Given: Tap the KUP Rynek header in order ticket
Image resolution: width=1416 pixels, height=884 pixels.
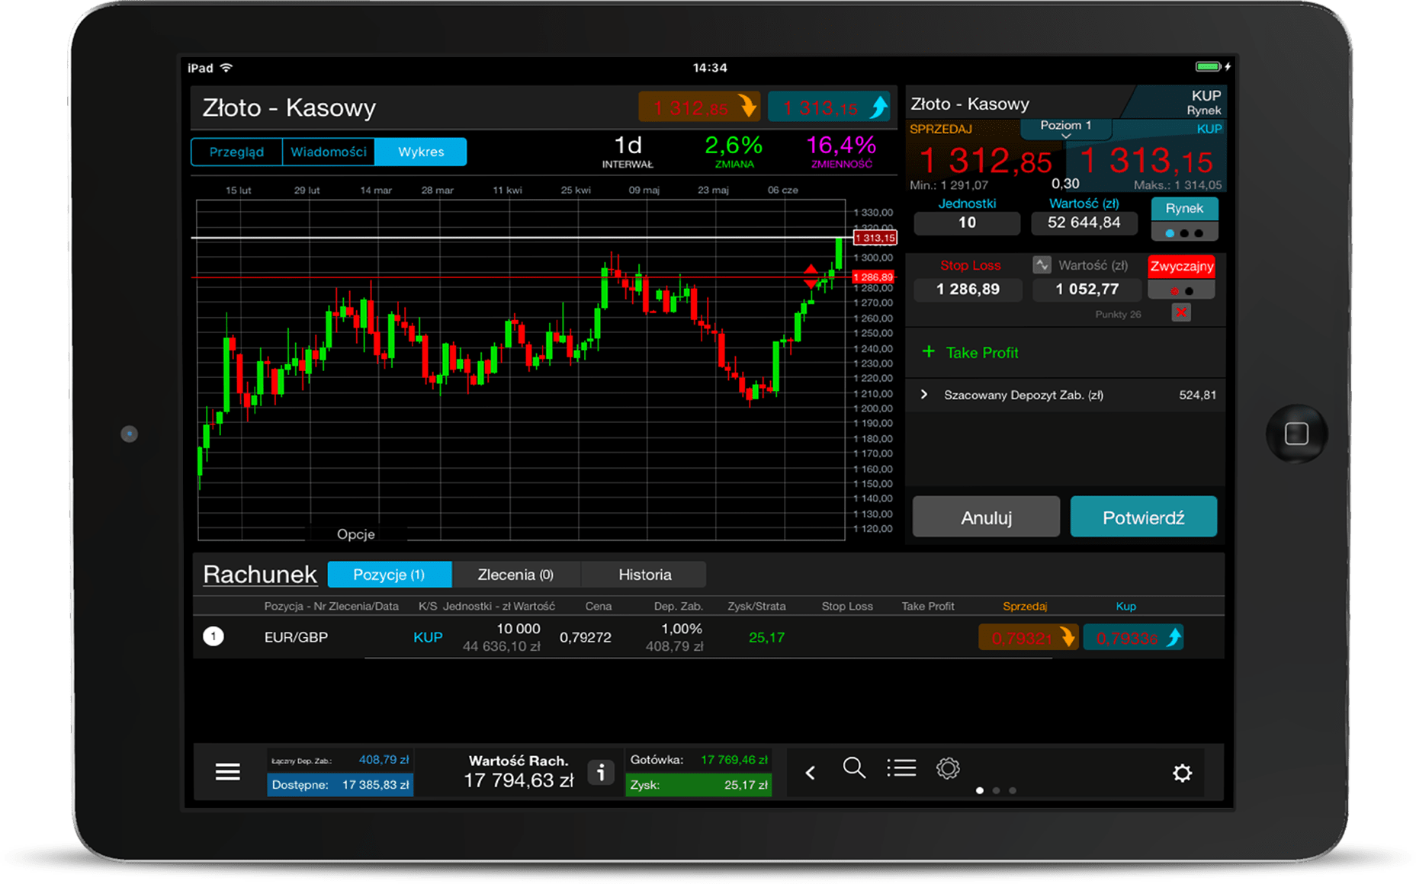Looking at the screenshot, I should pos(1203,102).
